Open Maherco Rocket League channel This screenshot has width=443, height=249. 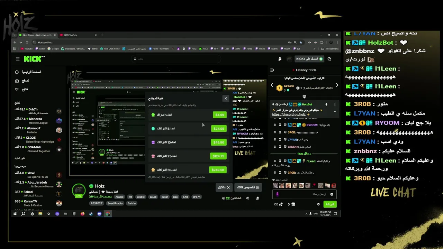[38, 121]
